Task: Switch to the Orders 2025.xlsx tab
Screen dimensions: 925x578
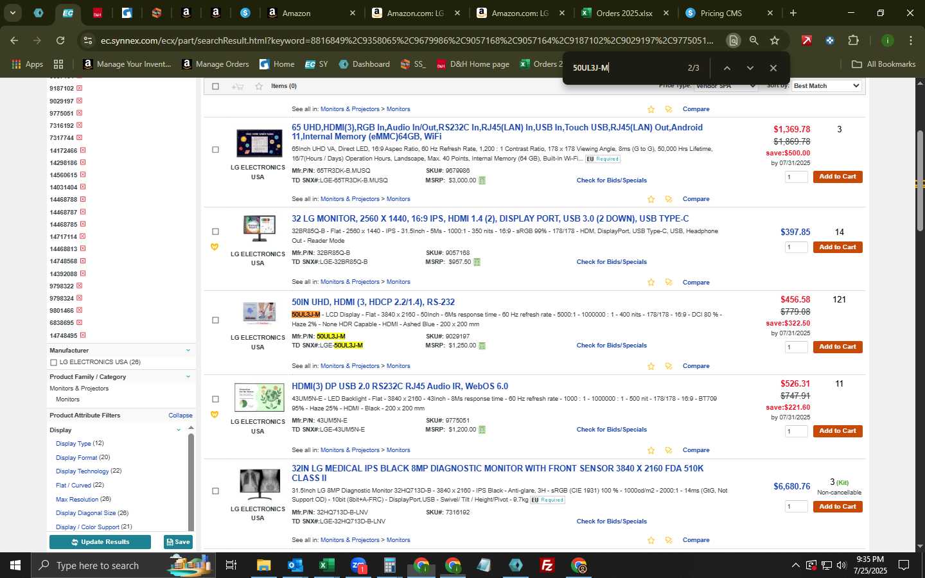Action: 624,13
